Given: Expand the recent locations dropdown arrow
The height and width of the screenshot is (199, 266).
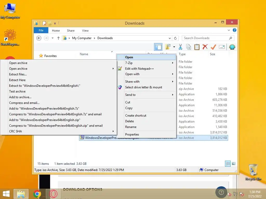Looking at the screenshot, I should [52, 38].
